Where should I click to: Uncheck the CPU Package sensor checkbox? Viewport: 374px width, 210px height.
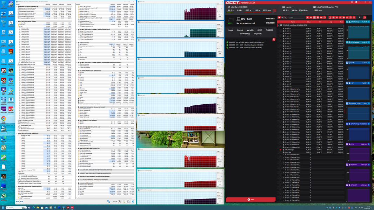(x=280, y=150)
